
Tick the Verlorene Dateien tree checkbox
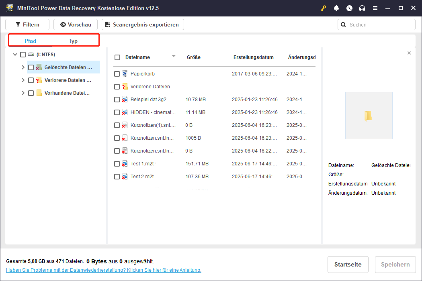pyautogui.click(x=31, y=80)
